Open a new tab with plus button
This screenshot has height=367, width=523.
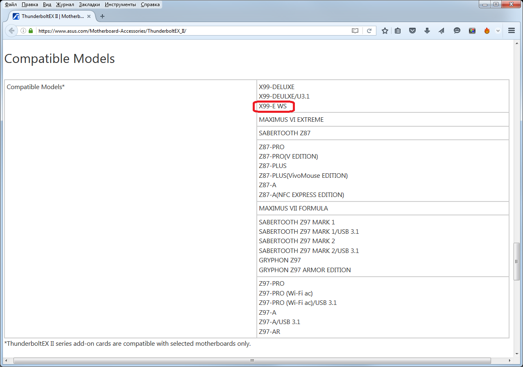click(102, 16)
